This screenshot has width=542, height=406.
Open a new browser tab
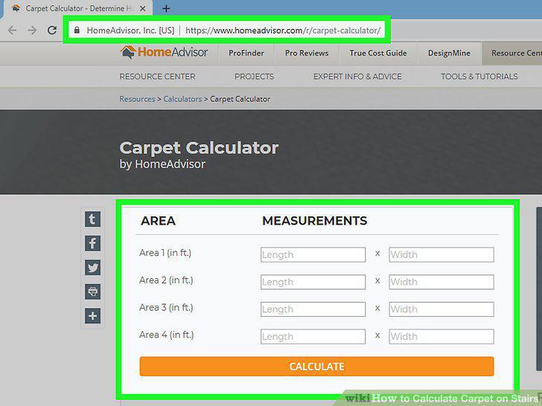tap(166, 8)
